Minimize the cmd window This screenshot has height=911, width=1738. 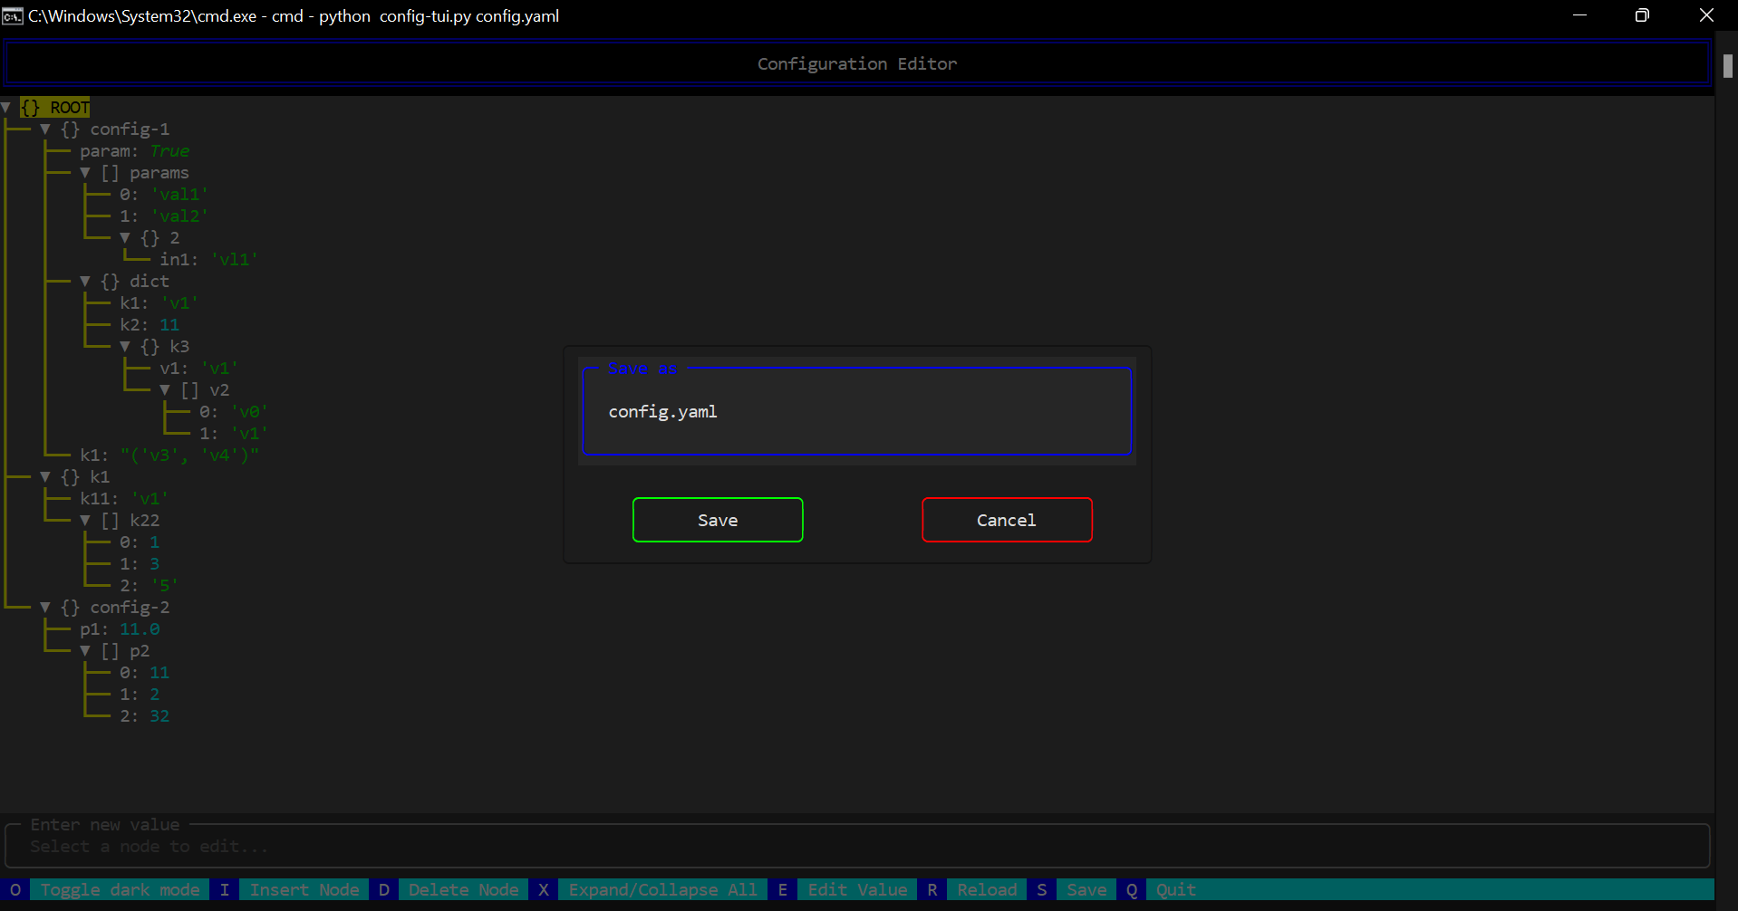[1579, 15]
